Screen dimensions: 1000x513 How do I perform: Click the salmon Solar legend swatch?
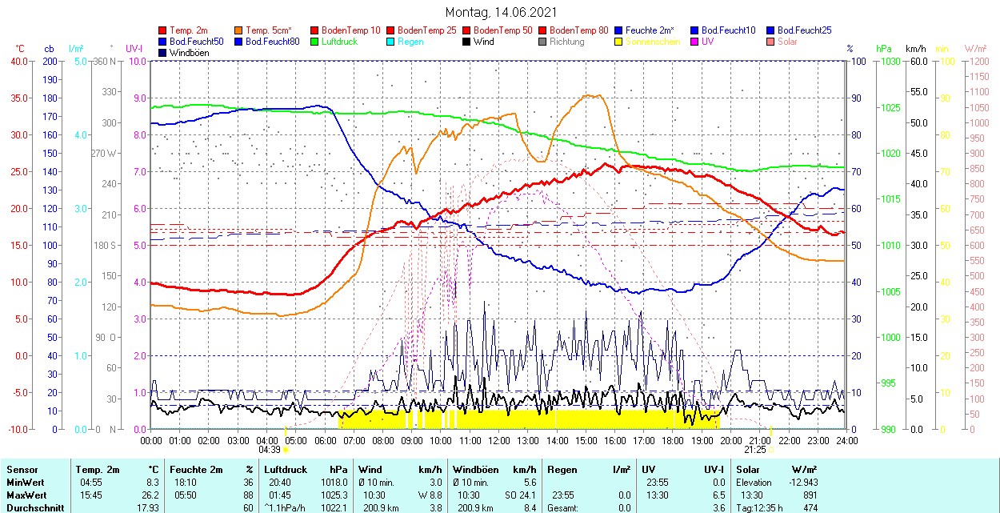click(x=770, y=42)
